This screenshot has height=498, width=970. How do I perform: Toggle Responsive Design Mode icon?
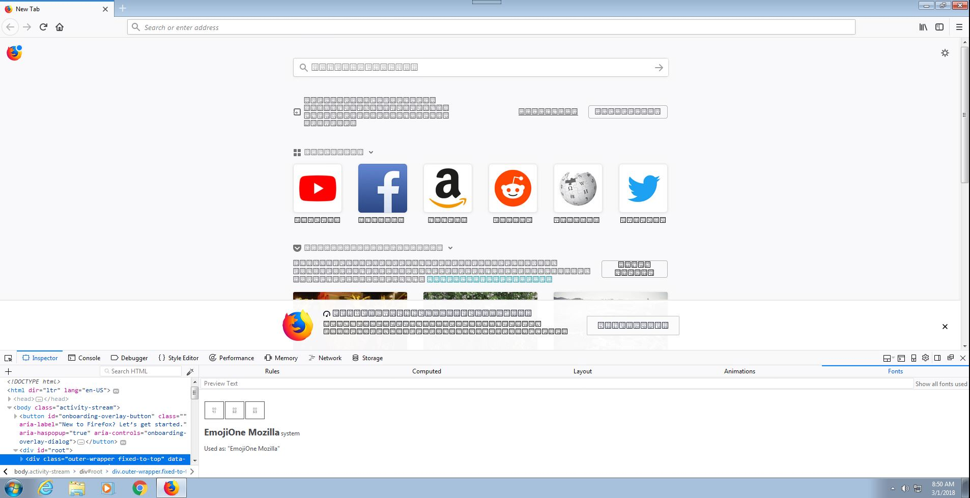914,358
